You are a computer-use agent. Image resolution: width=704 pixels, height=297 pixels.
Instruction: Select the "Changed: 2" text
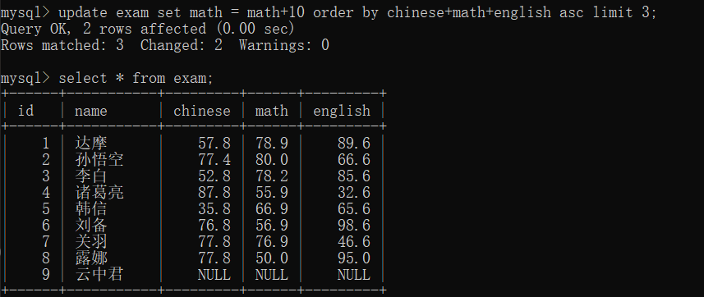point(181,45)
